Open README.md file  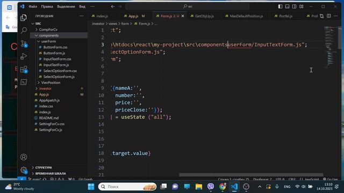pos(49,118)
